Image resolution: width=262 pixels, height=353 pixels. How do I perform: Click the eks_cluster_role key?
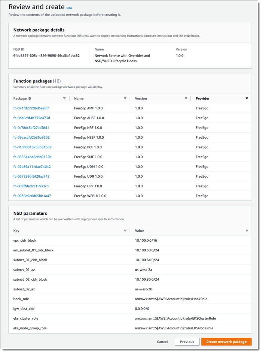25,318
